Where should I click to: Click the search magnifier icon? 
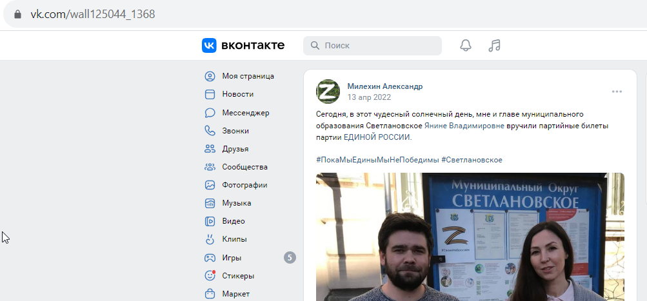click(x=315, y=45)
